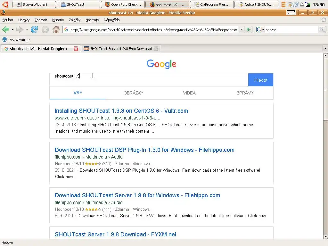The height and width of the screenshot is (246, 328).
Task: Open the Home page icon
Action: pos(56,30)
